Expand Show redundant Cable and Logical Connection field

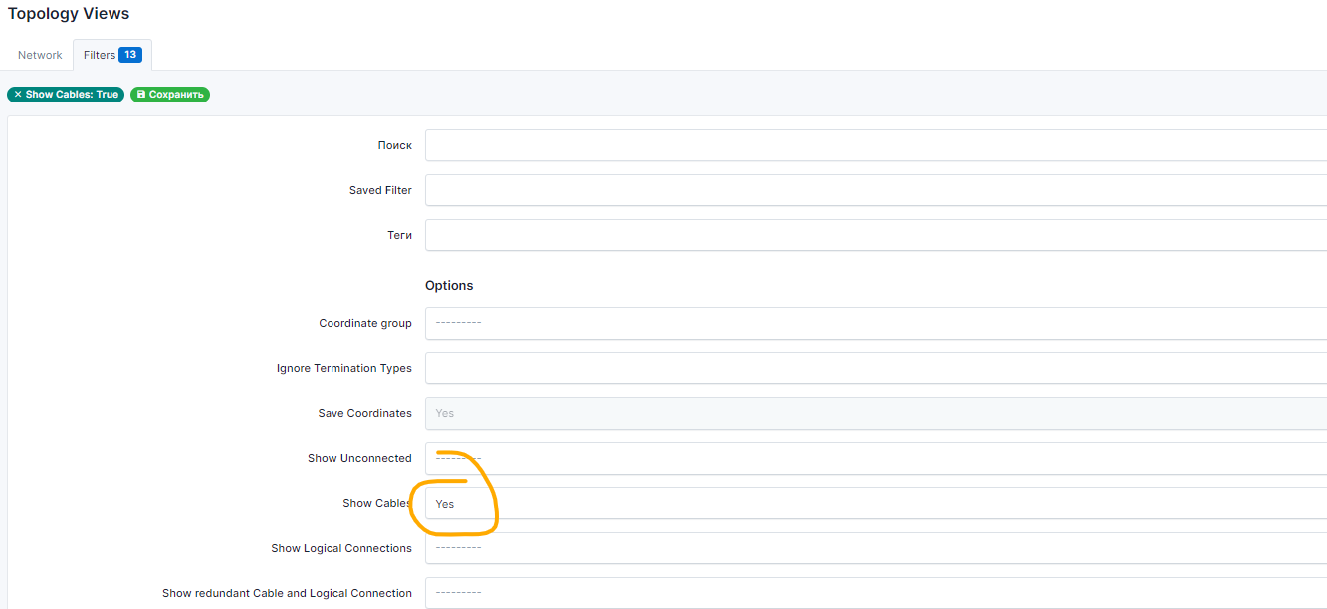point(876,593)
